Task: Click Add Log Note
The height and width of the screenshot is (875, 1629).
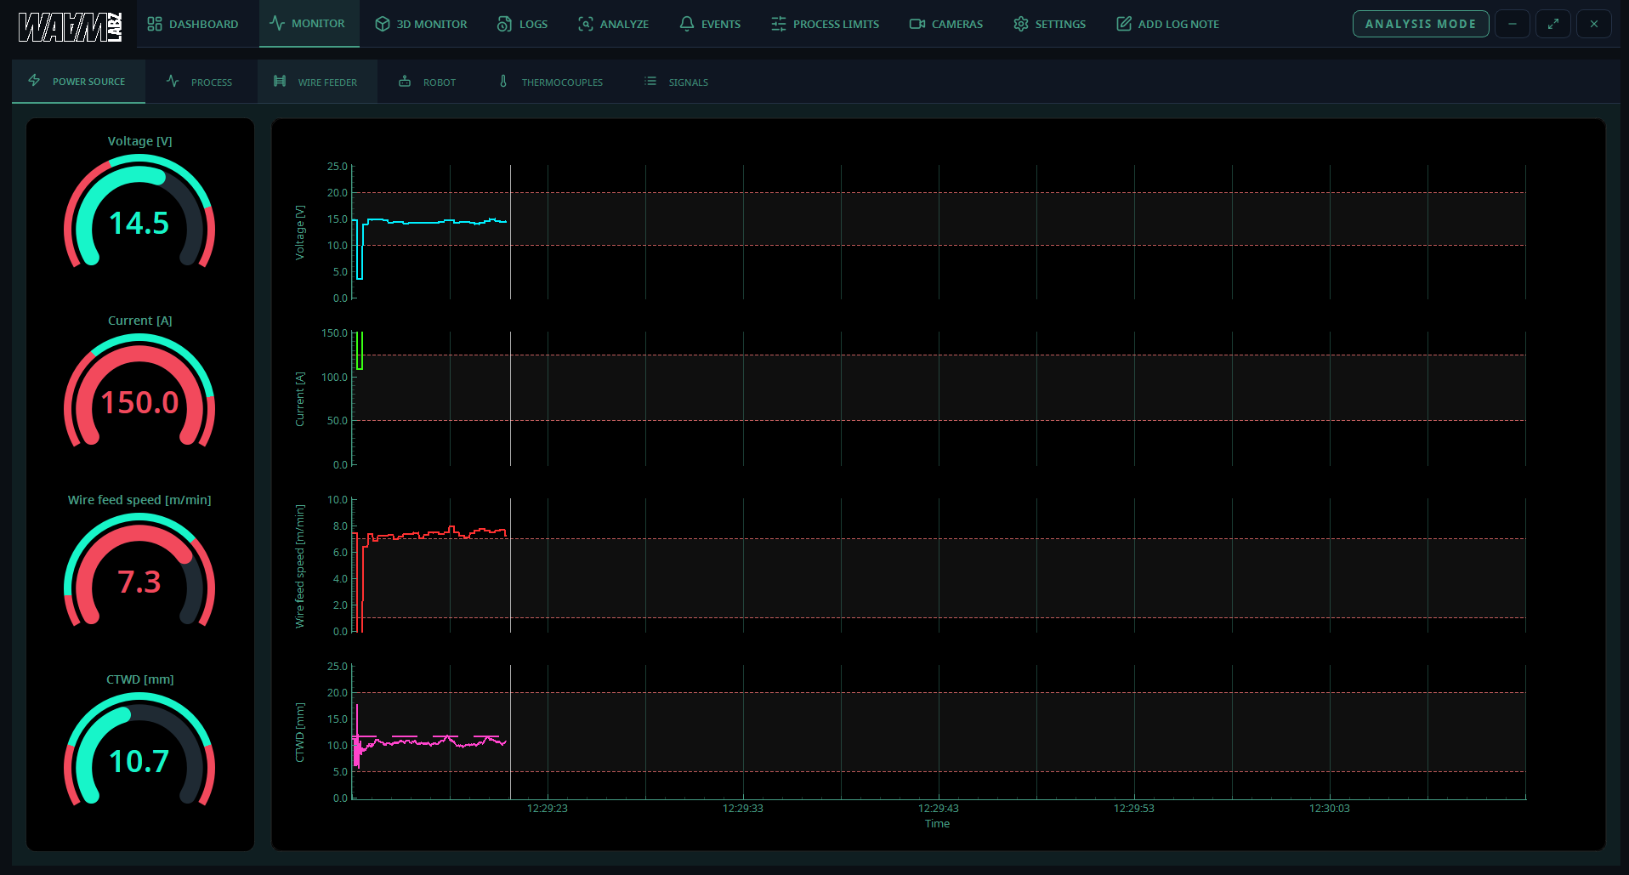Action: pyautogui.click(x=1168, y=24)
